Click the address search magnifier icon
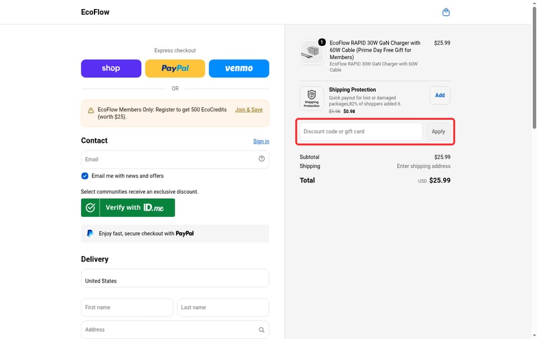The image size is (543, 339). coord(261,329)
